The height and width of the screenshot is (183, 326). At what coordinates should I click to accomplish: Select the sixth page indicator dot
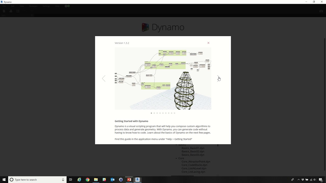point(166,113)
